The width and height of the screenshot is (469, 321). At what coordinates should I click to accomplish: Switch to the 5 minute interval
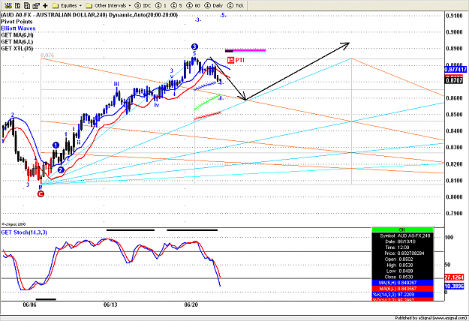(x=177, y=5)
